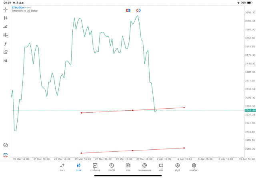The width and height of the screenshot is (256, 178).
Task: Open the quotes (ราคา) tab
Action: pyautogui.click(x=62, y=167)
